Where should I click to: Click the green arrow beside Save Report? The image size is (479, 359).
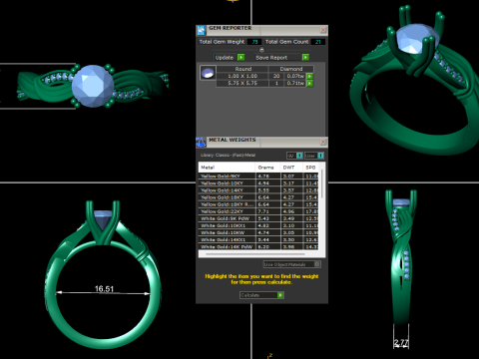tap(305, 58)
